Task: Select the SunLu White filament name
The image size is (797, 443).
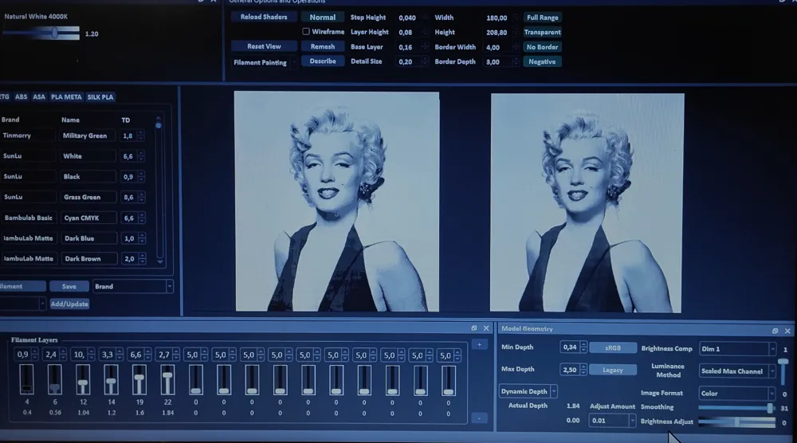Action: tap(88, 156)
